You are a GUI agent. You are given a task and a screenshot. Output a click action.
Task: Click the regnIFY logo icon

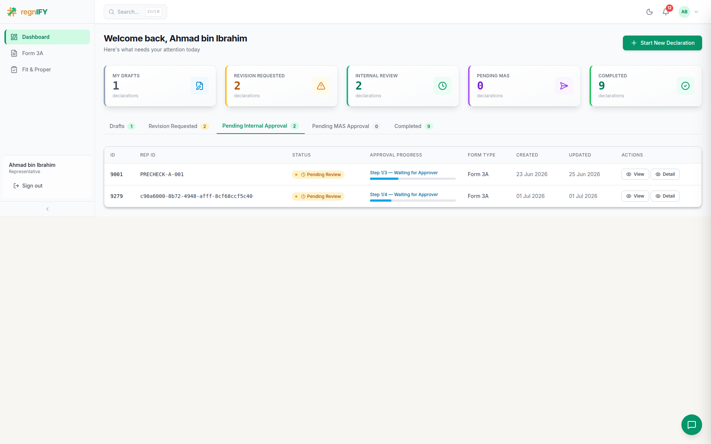pyautogui.click(x=12, y=12)
